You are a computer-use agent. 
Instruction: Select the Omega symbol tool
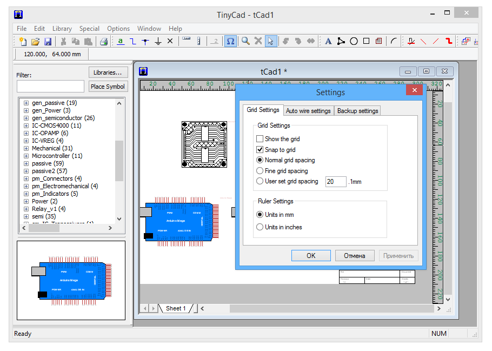(x=230, y=41)
